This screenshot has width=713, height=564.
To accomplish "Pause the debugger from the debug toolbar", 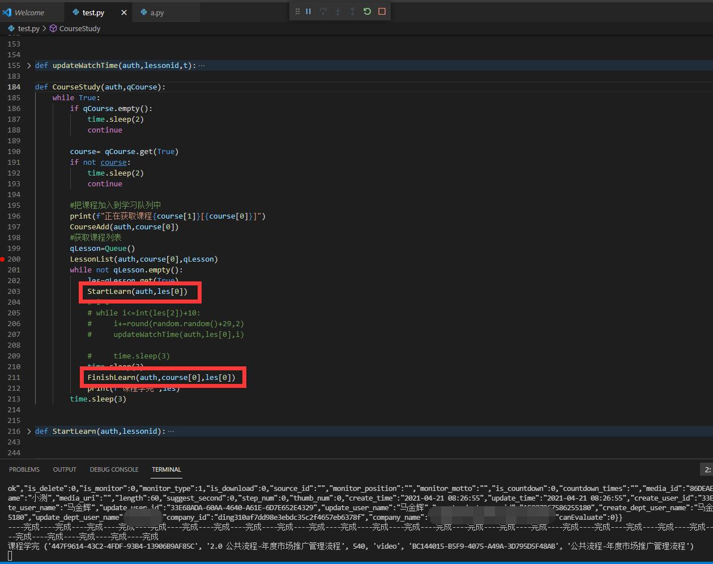I will [x=309, y=11].
